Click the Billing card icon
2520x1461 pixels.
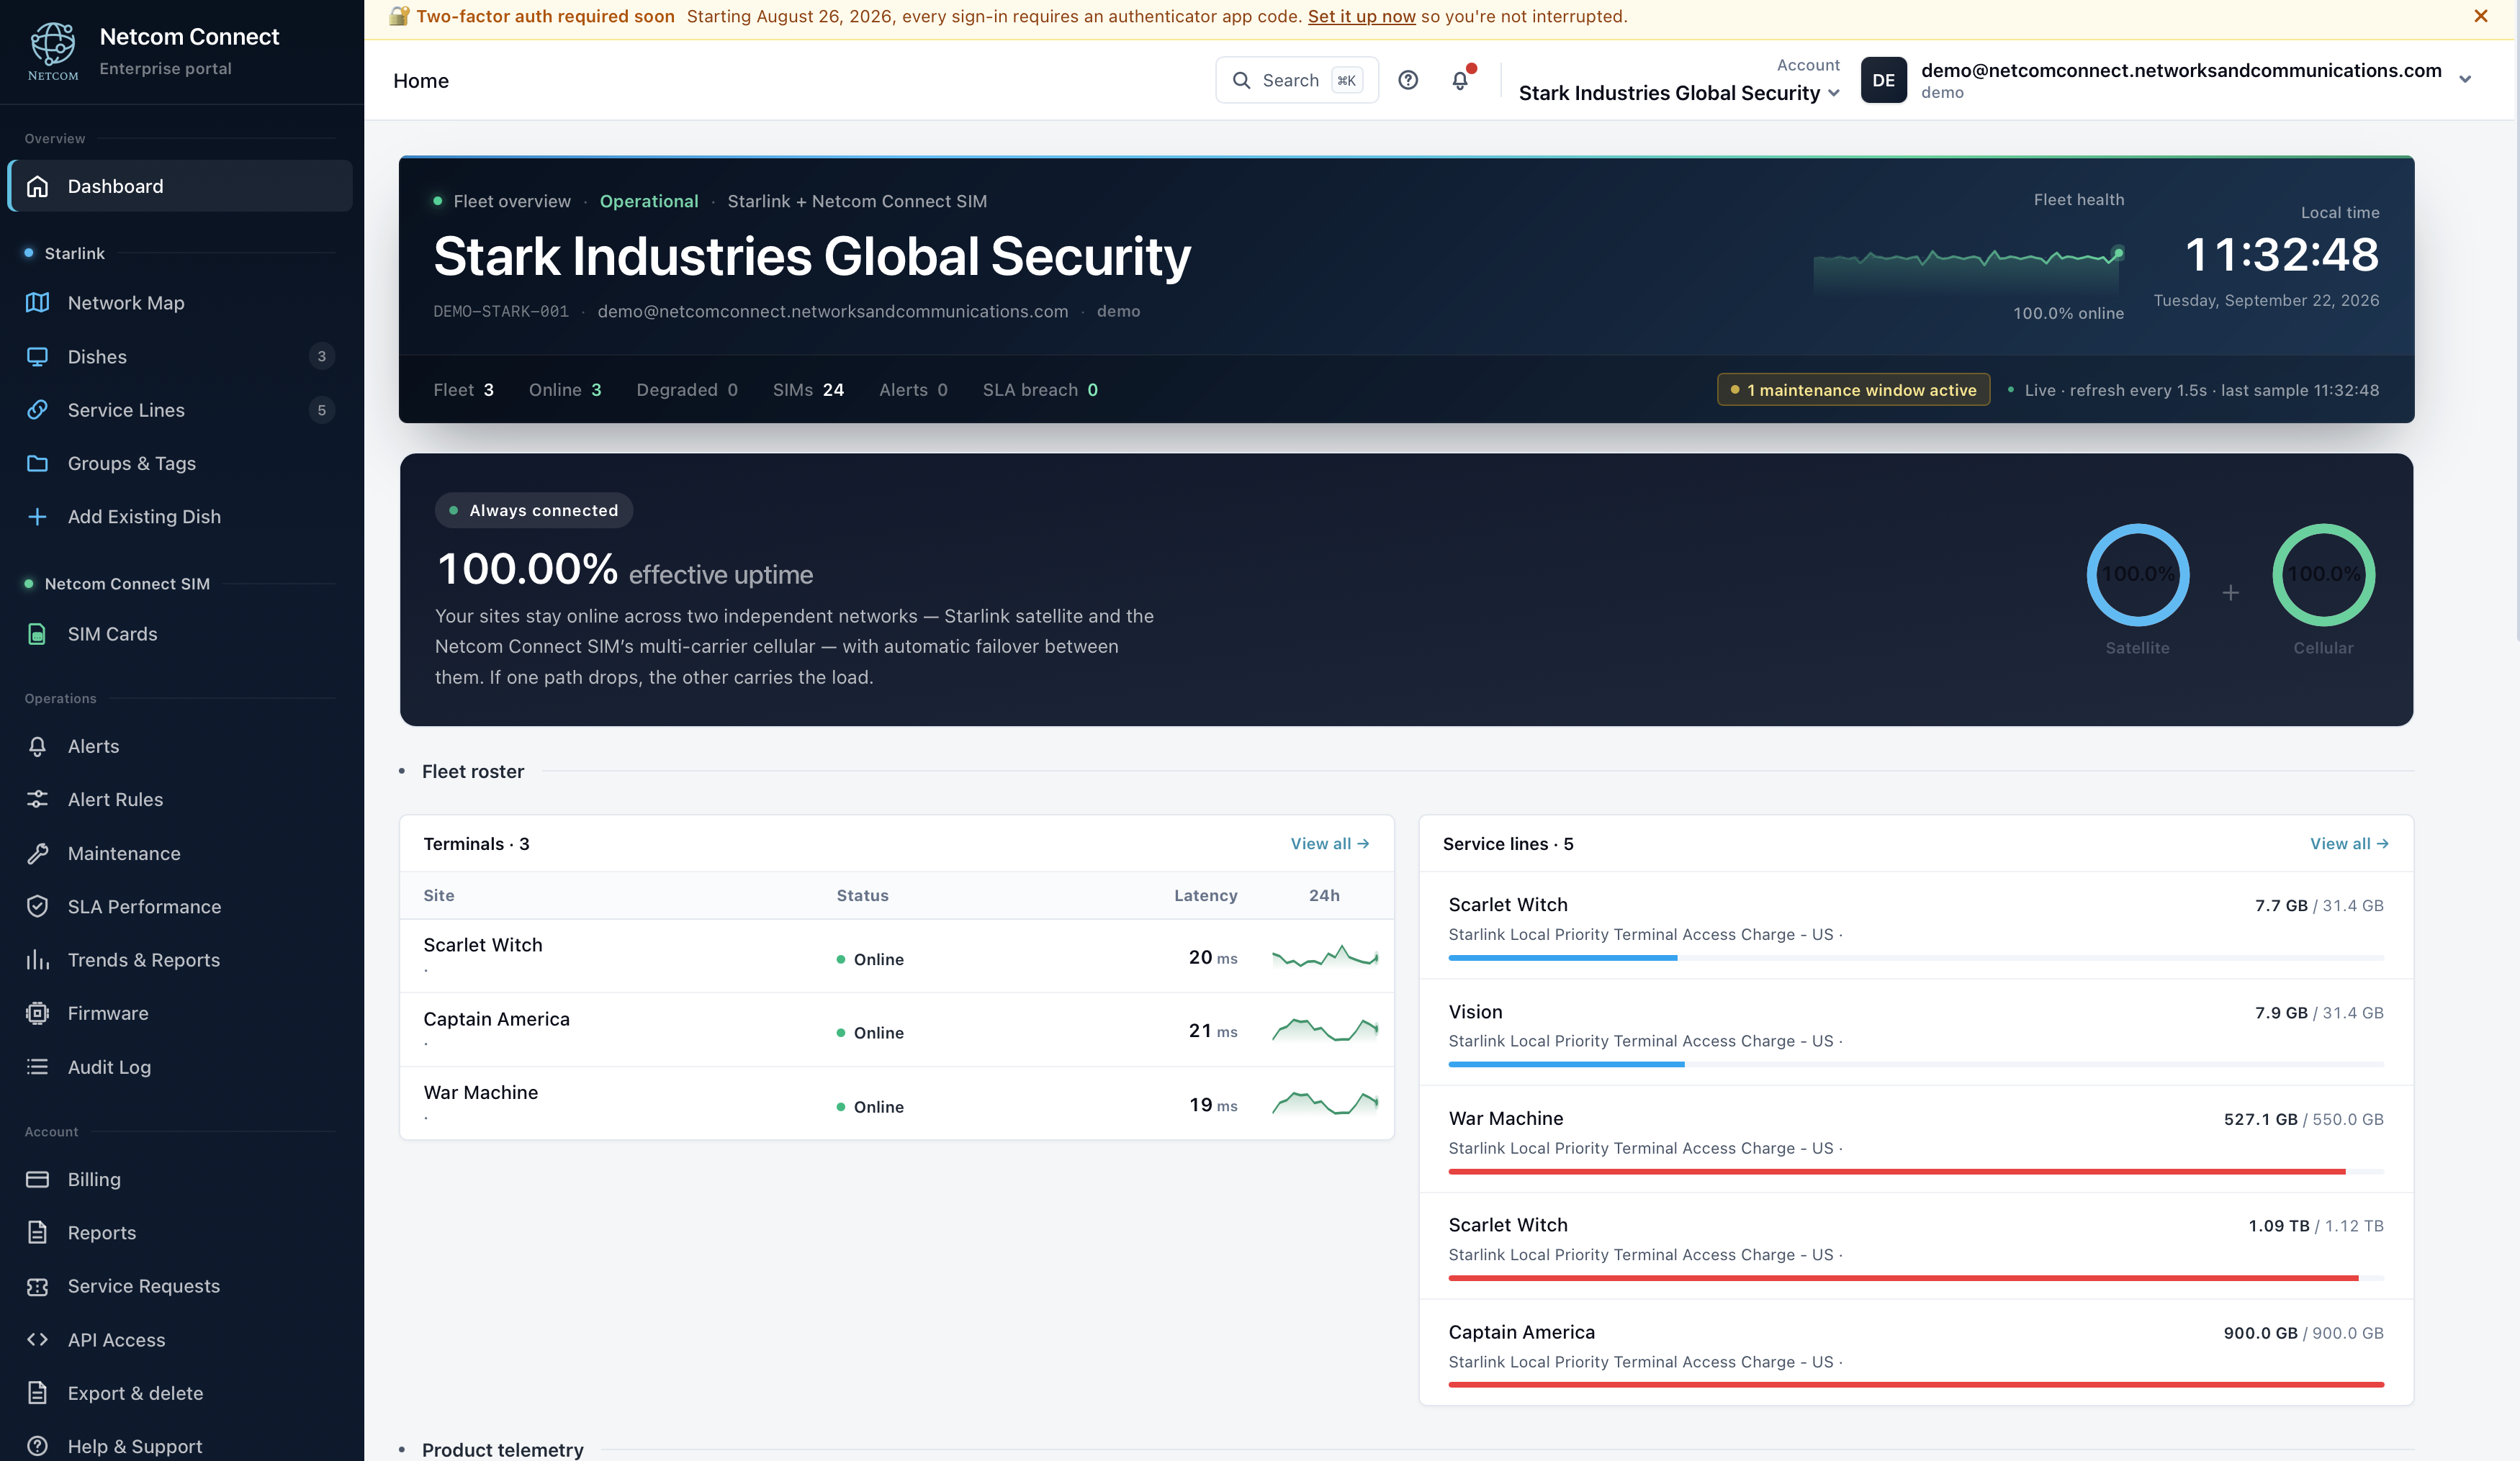tap(38, 1179)
